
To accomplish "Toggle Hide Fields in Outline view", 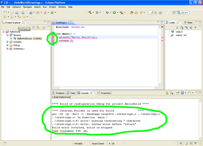I will [186, 27].
